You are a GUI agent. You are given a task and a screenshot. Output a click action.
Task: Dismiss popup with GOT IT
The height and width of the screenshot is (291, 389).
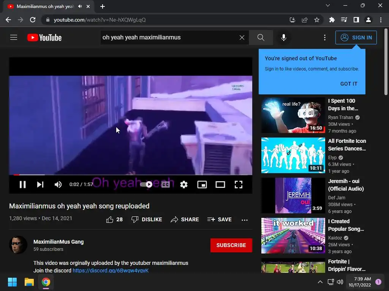click(349, 84)
